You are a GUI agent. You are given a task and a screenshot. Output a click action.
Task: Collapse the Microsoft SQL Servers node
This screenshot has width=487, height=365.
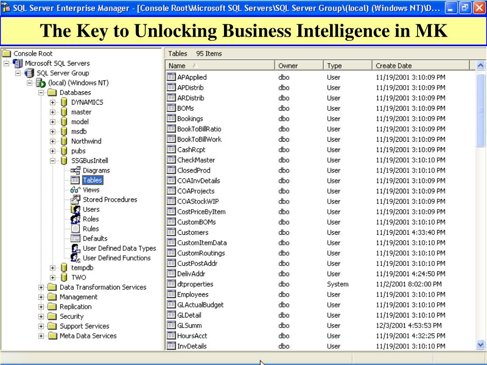point(7,64)
